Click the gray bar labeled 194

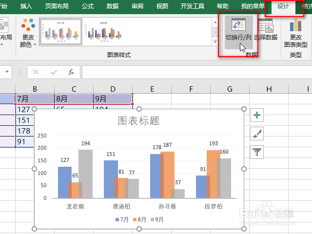tap(86, 174)
